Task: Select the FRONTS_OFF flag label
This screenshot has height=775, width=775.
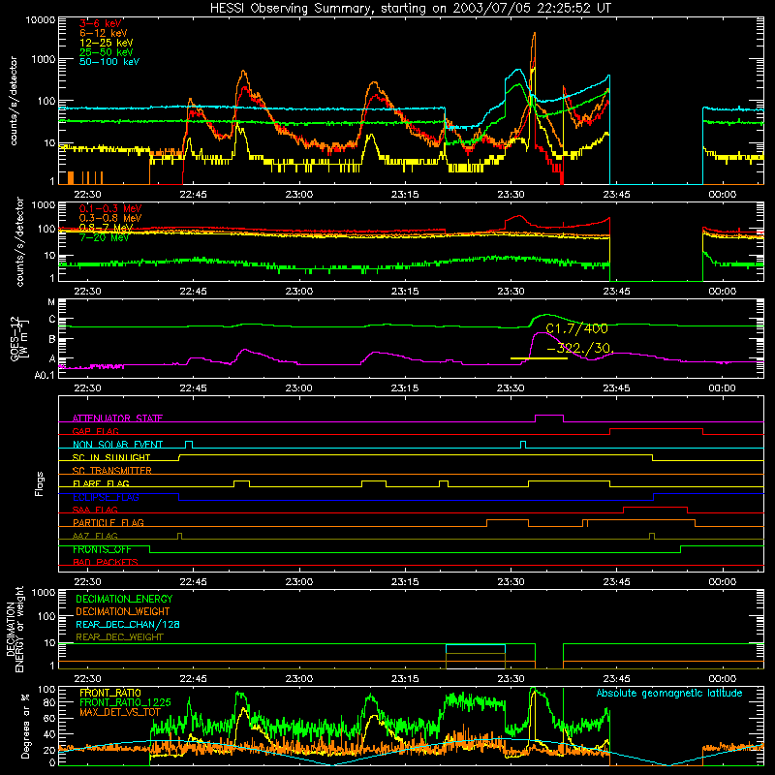Action: pos(102,549)
